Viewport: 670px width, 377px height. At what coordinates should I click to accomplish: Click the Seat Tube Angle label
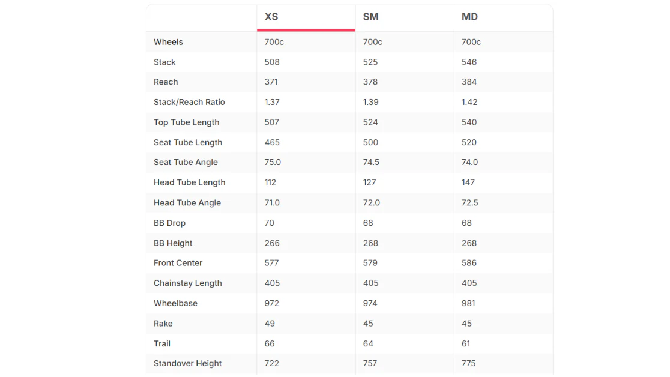click(x=186, y=163)
